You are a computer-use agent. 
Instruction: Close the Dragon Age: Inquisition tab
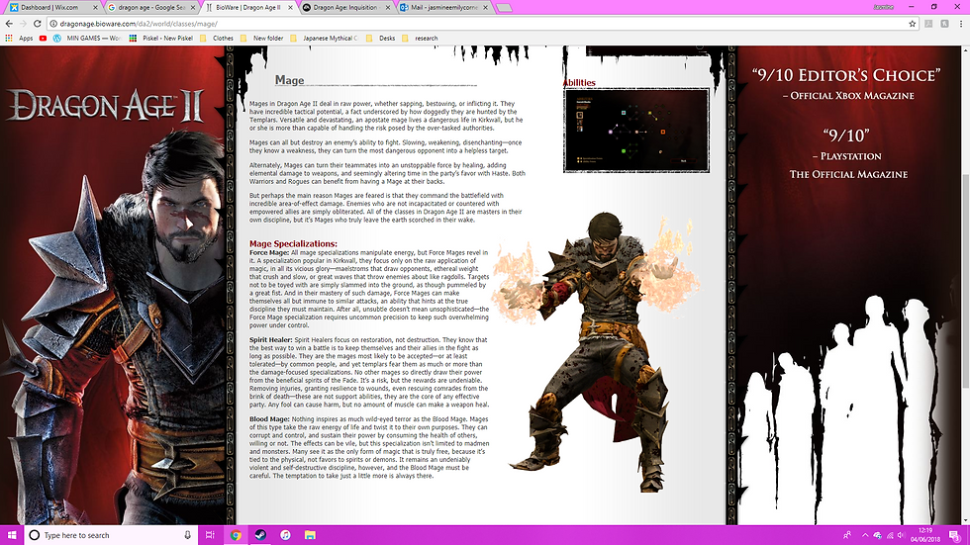tap(388, 7)
